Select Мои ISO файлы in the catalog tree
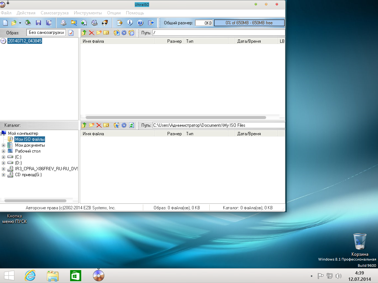Screen dimensions: 378x283 [30, 139]
